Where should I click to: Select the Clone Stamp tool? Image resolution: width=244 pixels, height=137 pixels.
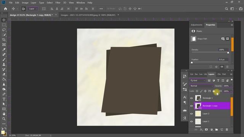tap(4, 64)
